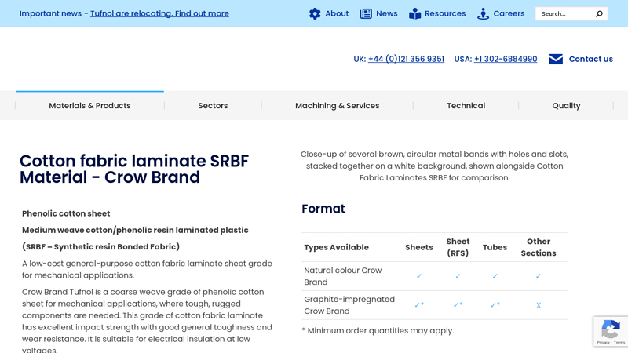The height and width of the screenshot is (353, 628).
Task: Click 'Important news' banner text
Action: point(50,13)
